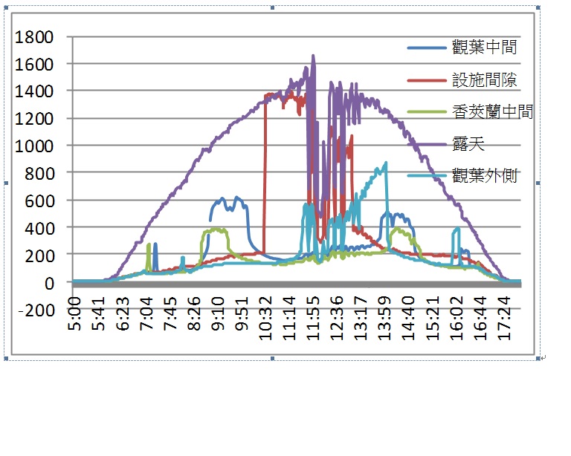
Task: Click the green 香莢蘭中間 spike at 7:04
Action: (149, 256)
